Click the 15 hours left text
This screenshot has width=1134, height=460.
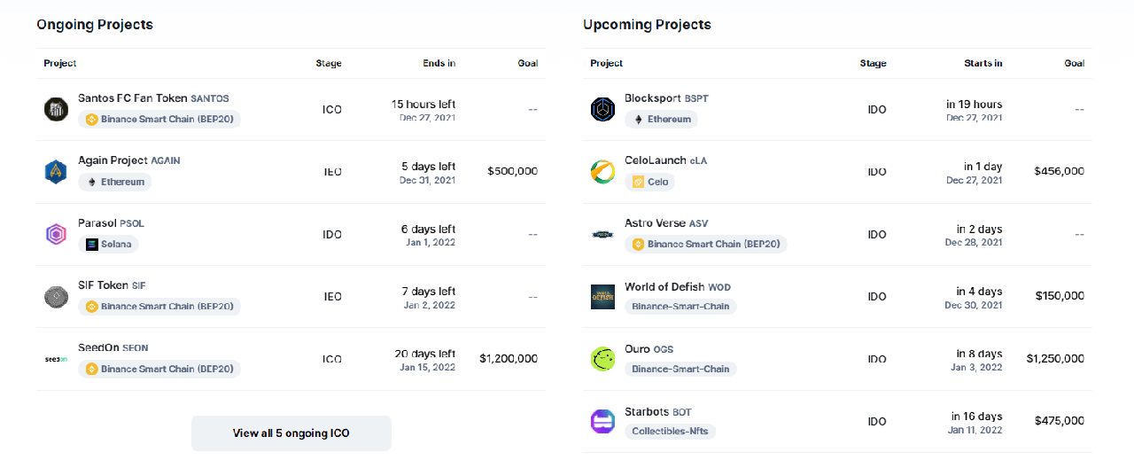coord(423,104)
